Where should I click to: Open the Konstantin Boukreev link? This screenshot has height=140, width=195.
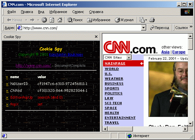[x=66, y=54]
